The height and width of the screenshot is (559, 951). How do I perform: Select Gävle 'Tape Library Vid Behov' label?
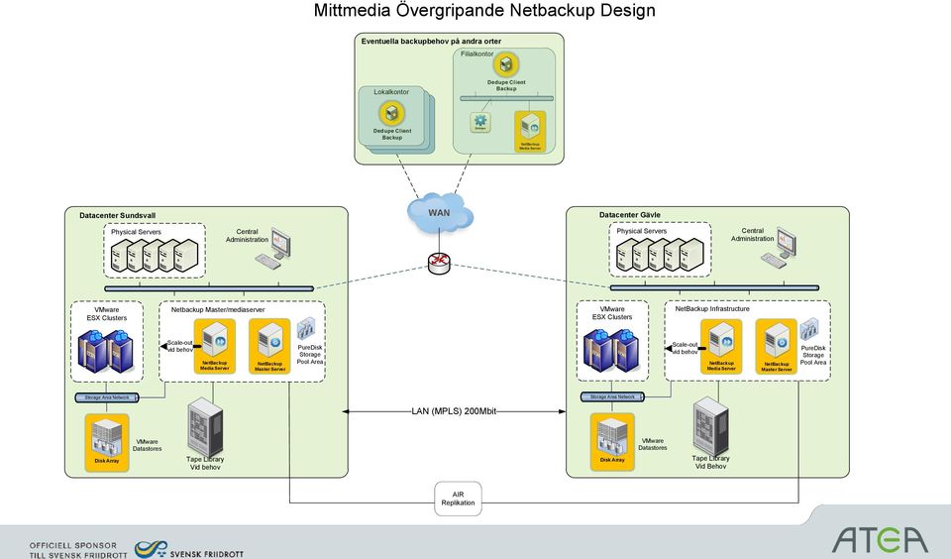click(x=711, y=463)
